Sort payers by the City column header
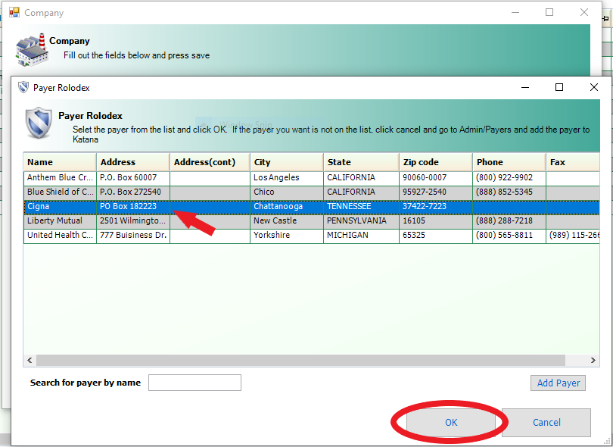613x447 pixels. click(x=287, y=162)
